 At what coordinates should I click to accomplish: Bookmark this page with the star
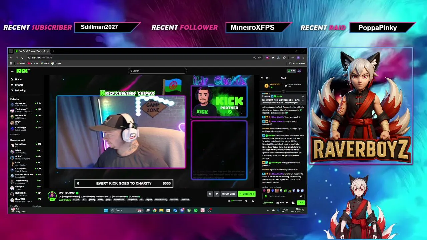pos(260,58)
